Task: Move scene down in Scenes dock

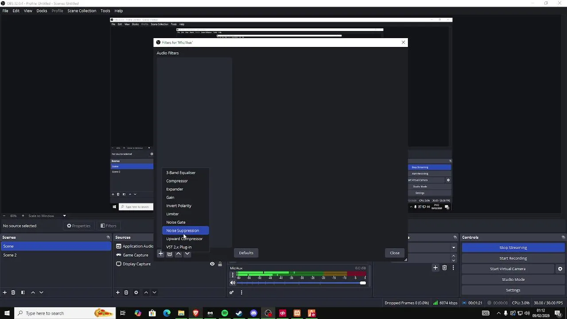Action: tap(41, 292)
